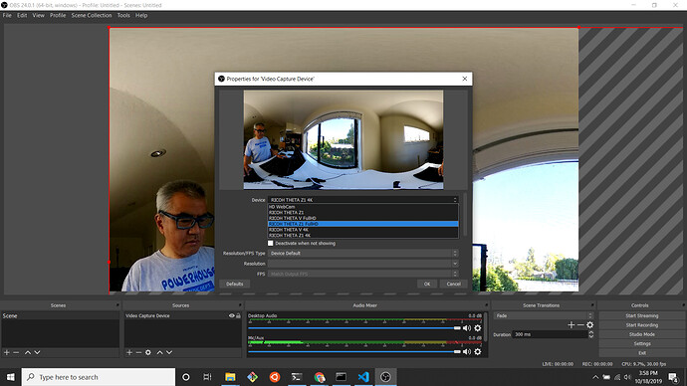Viewport: 687px width, 386px height.
Task: Add a new source with the plus icon
Action: [129, 352]
